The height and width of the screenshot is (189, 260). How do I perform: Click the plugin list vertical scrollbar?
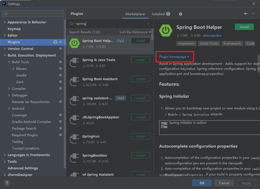click(x=152, y=35)
